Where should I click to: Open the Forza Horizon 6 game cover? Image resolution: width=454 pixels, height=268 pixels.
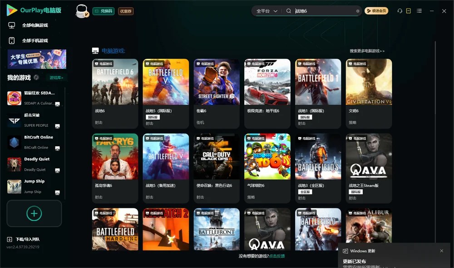point(267,82)
